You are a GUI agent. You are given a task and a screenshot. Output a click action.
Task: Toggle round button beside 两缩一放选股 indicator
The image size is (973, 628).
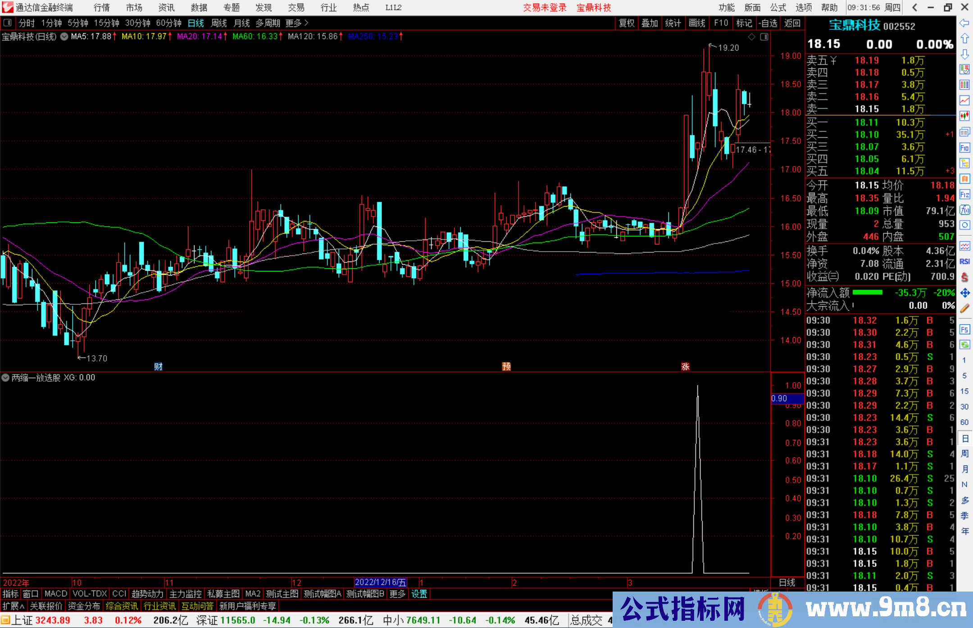[x=5, y=378]
